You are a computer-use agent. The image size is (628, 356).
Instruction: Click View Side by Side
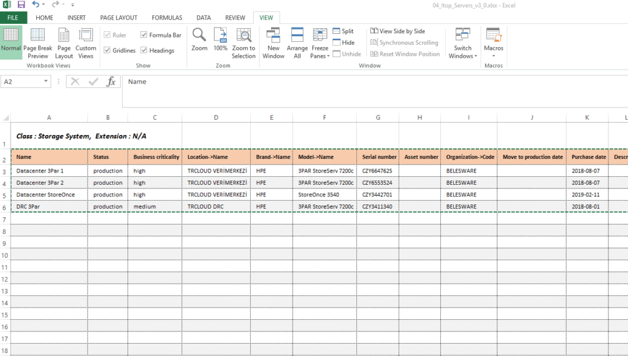tap(397, 31)
